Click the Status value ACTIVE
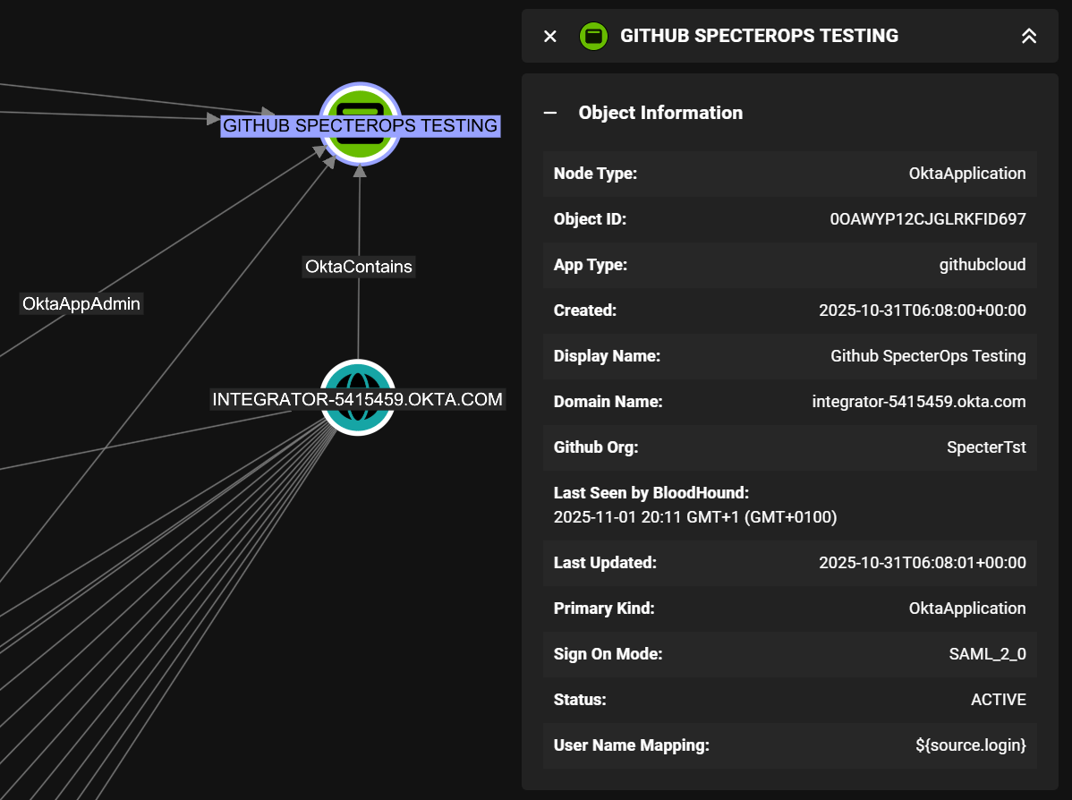 tap(998, 700)
